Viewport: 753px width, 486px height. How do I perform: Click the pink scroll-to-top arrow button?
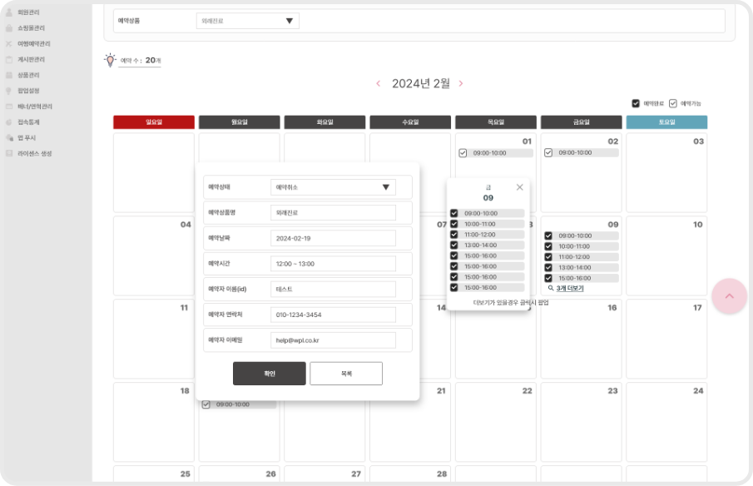(729, 296)
